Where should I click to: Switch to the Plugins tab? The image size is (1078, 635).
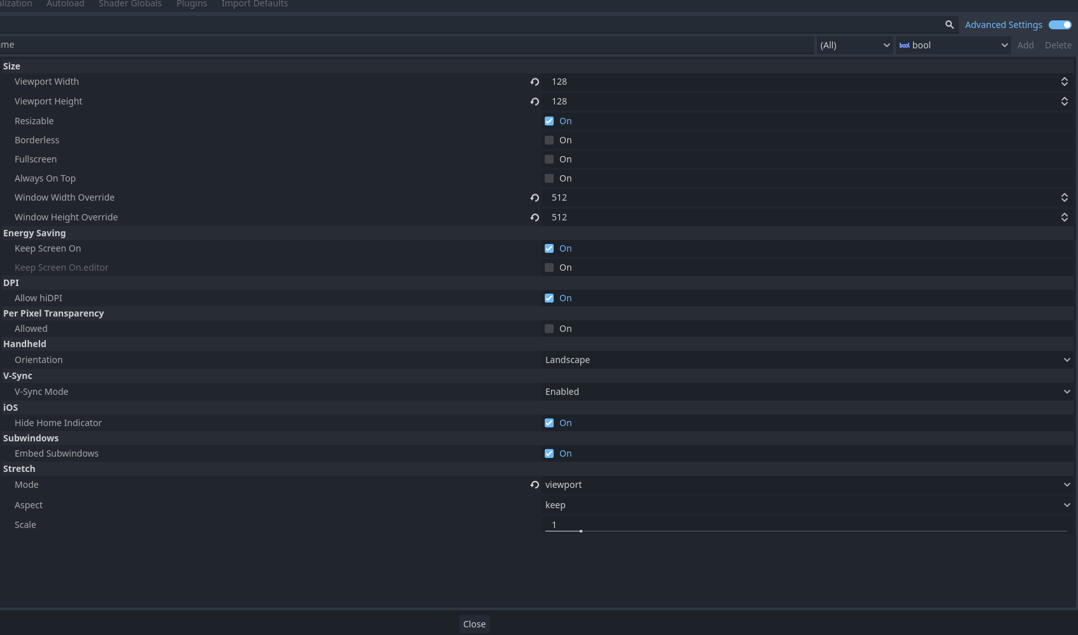click(191, 4)
